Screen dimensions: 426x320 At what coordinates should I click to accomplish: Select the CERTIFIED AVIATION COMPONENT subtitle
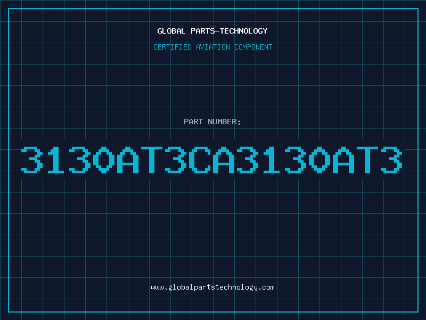click(212, 47)
